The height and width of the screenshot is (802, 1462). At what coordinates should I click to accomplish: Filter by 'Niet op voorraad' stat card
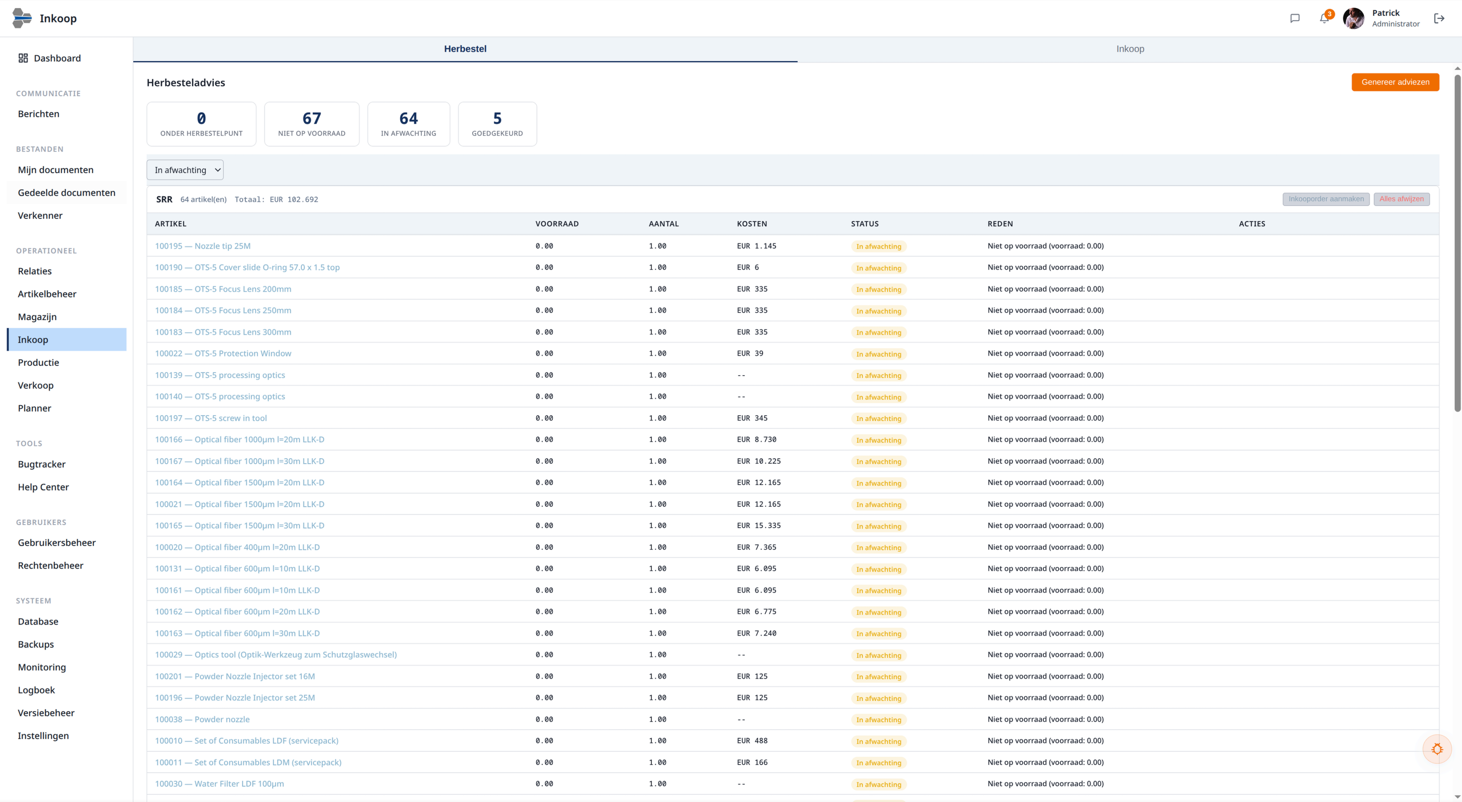[x=311, y=124]
